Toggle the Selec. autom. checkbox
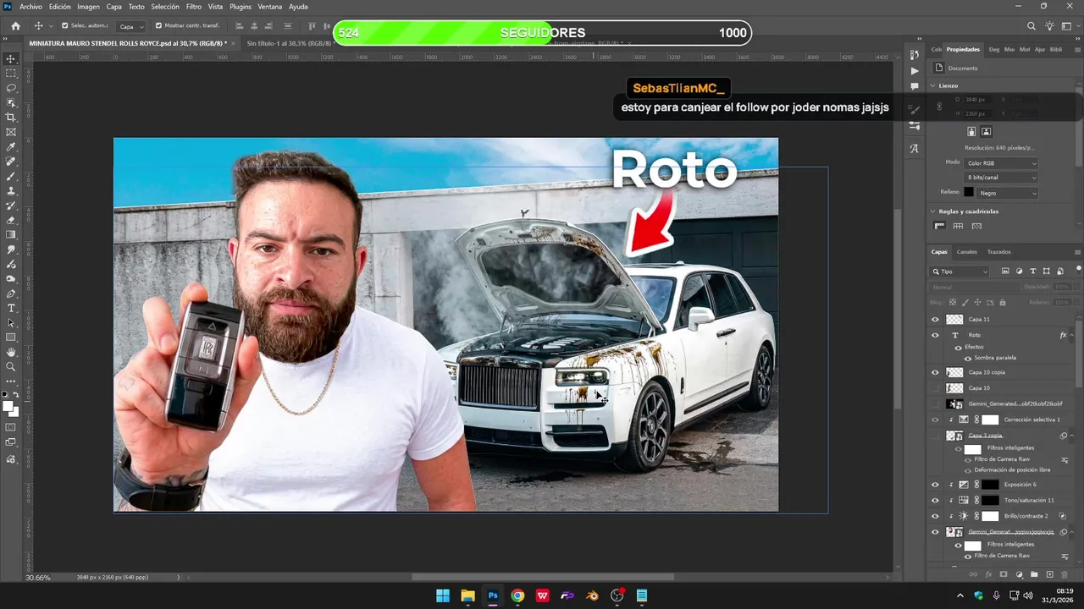Viewport: 1084px width, 609px height. point(65,26)
